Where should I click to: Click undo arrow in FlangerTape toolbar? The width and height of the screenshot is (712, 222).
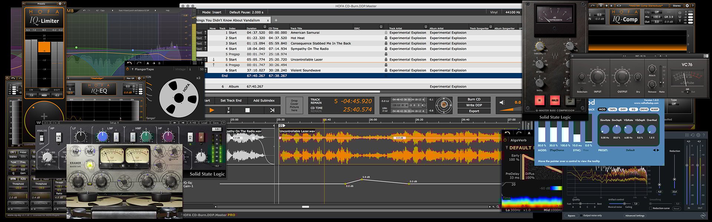129,63
